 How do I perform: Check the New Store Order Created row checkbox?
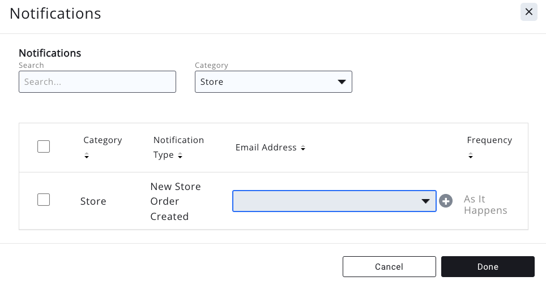(x=44, y=200)
